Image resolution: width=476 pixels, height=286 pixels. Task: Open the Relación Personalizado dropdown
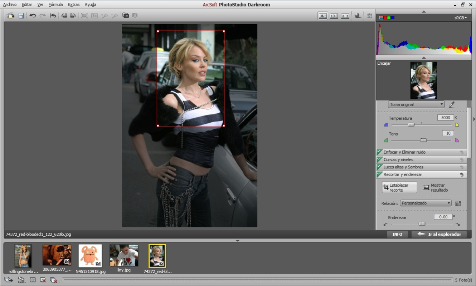[x=426, y=203]
